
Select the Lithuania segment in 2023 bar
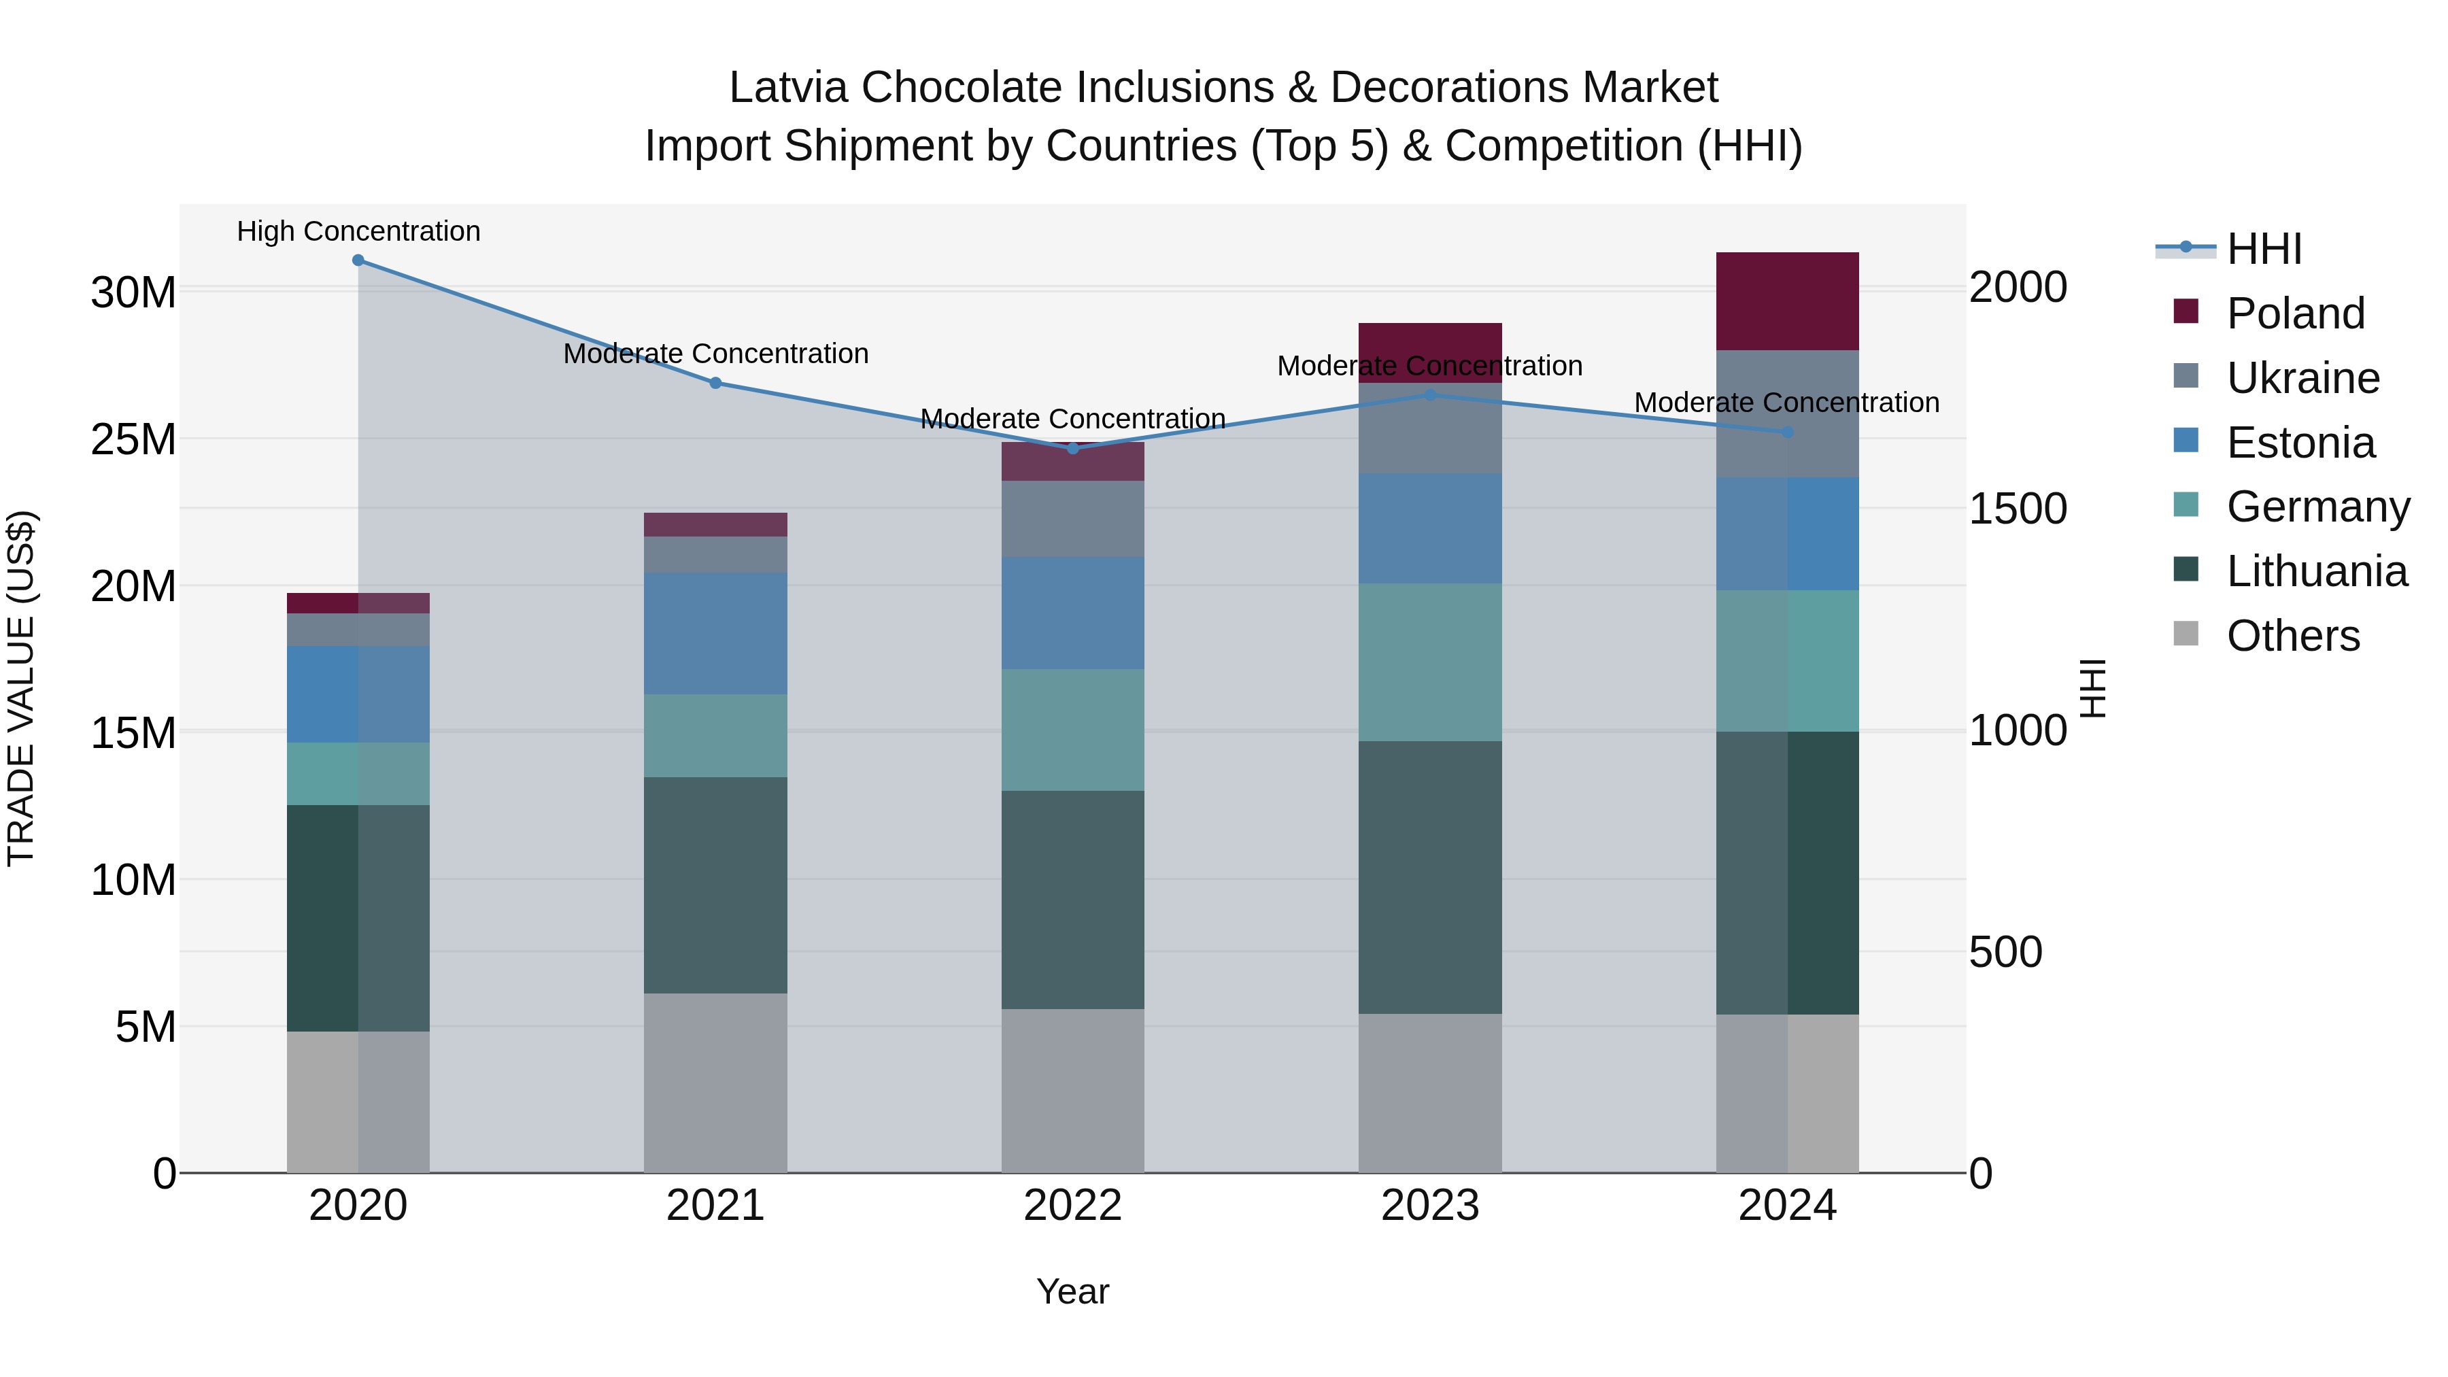tap(1430, 878)
